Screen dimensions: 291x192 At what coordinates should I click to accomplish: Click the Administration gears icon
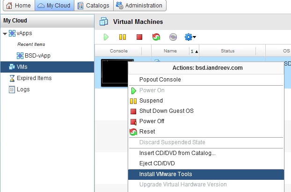(119, 6)
